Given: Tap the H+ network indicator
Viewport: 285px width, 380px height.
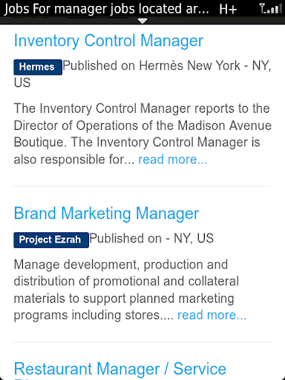Looking at the screenshot, I should (x=228, y=10).
